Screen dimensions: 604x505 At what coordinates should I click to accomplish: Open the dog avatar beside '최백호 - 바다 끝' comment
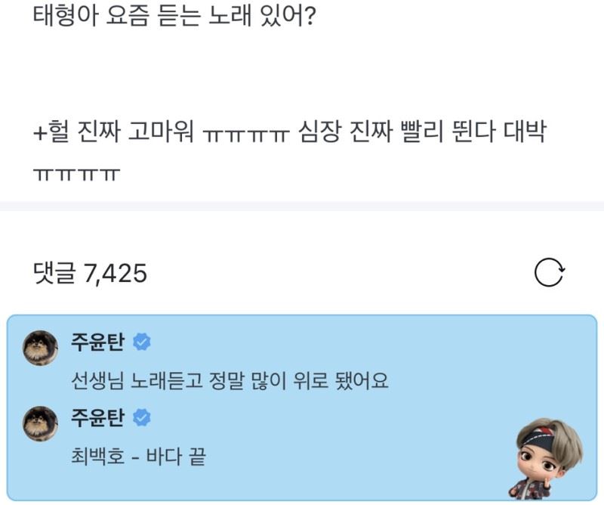point(41,423)
